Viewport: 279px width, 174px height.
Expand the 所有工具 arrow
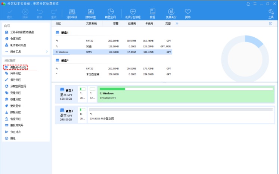(x=47, y=52)
